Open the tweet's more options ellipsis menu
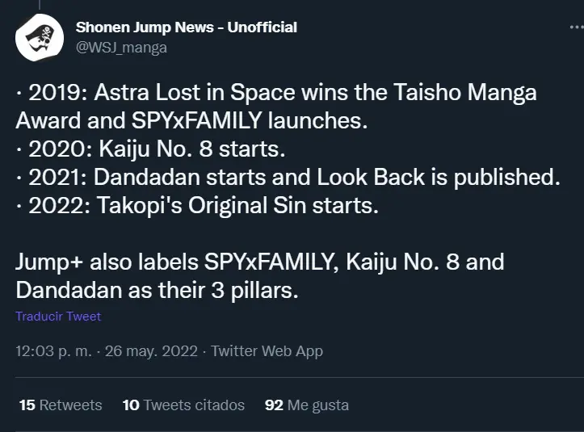The height and width of the screenshot is (432, 584). pyautogui.click(x=577, y=27)
